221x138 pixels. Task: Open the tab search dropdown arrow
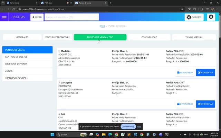(3, 3)
